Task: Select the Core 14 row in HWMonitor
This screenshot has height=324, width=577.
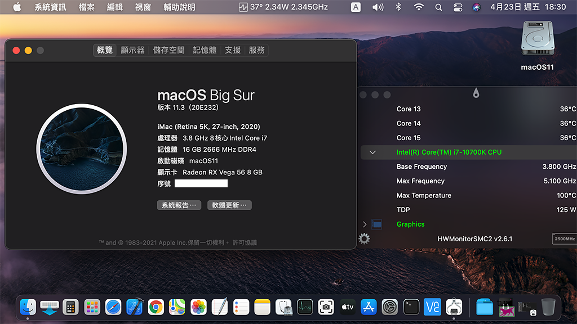Action: tap(468, 123)
